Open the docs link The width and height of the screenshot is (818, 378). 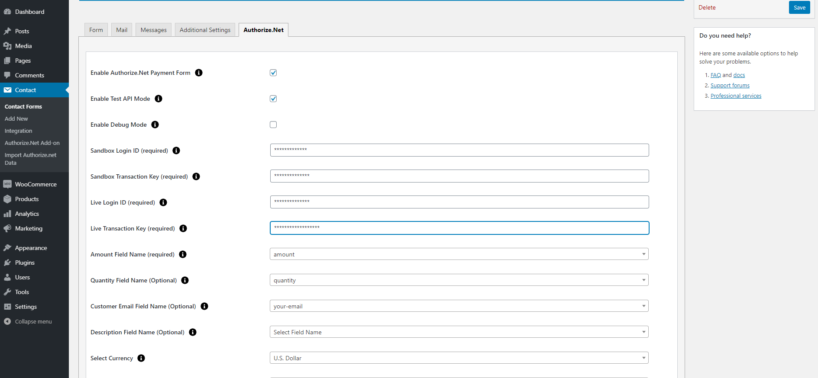(x=739, y=75)
